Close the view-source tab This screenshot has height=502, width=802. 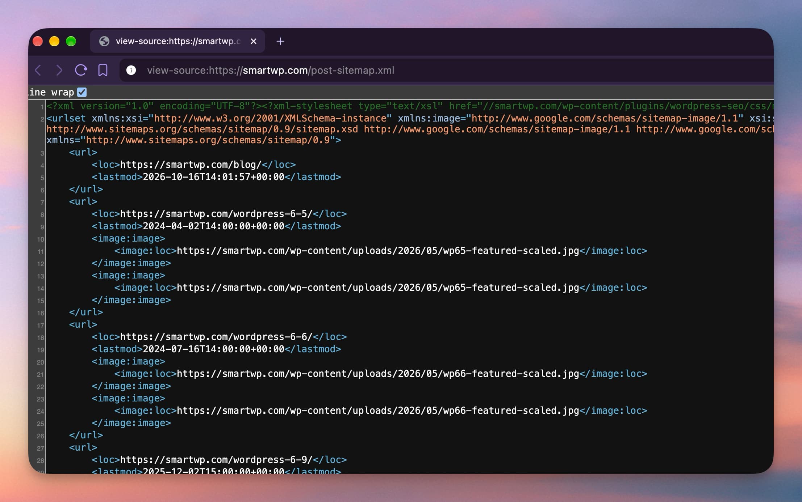pos(254,41)
